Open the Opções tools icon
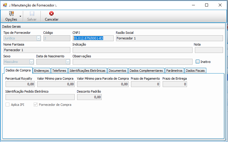The height and width of the screenshot is (142, 228). point(11,14)
